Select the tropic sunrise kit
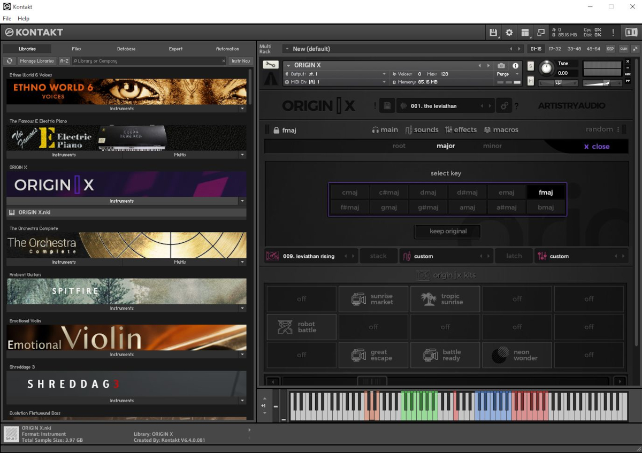Viewport: 642px width, 453px height. tap(445, 299)
